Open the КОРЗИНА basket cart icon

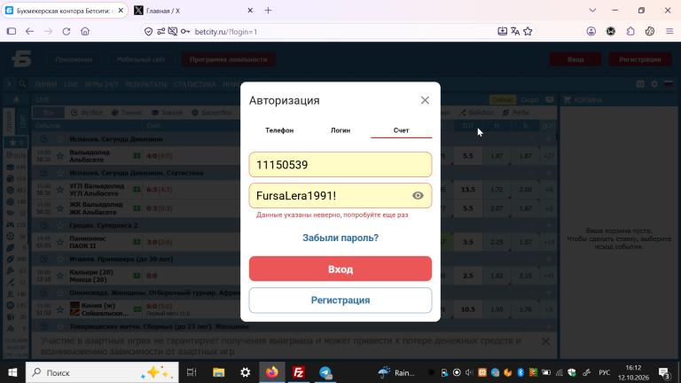[x=567, y=100]
